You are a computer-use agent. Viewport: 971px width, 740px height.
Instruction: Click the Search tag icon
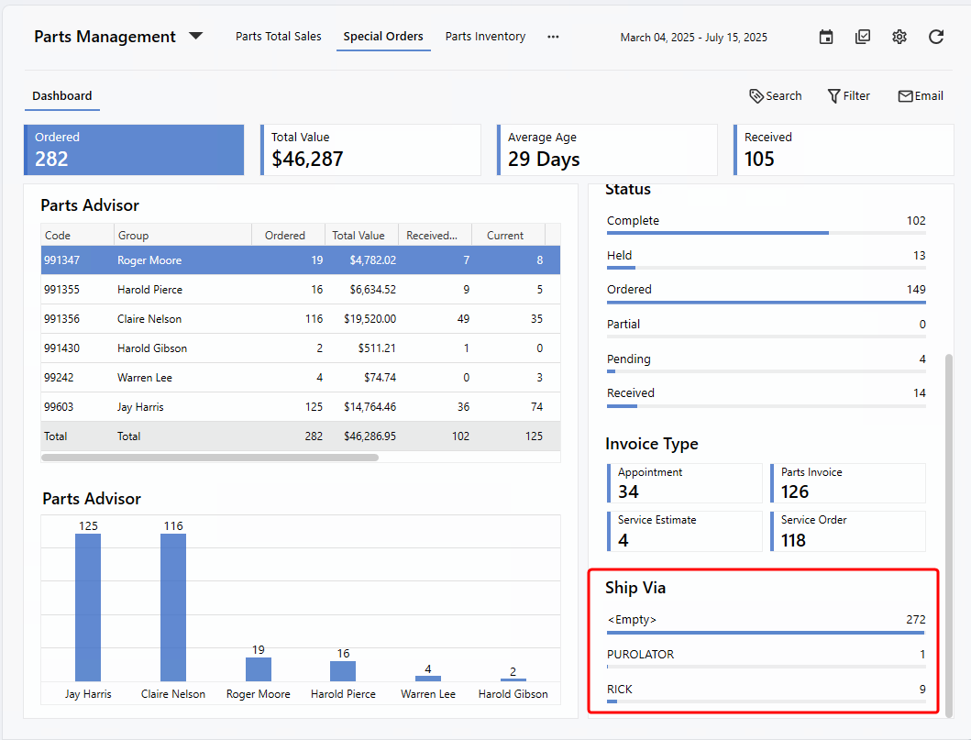756,96
